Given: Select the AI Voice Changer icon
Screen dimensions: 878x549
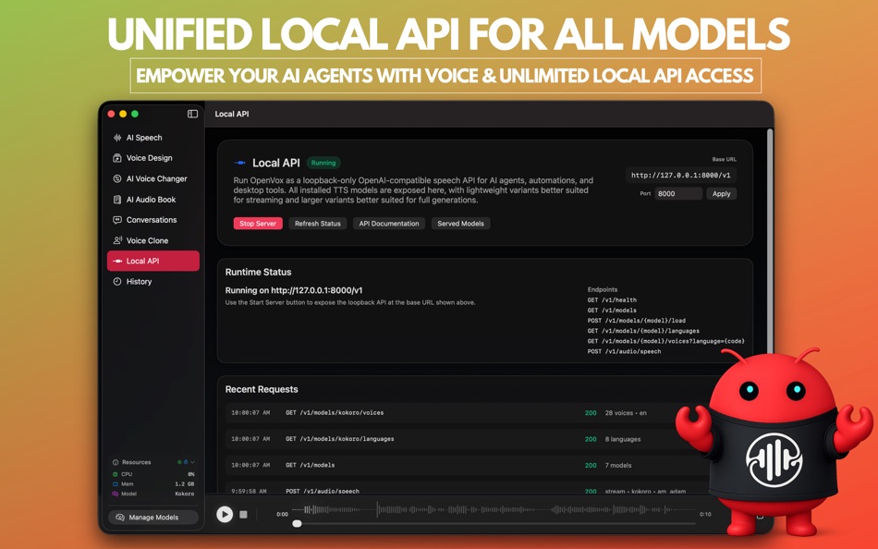Looking at the screenshot, I should 117,178.
